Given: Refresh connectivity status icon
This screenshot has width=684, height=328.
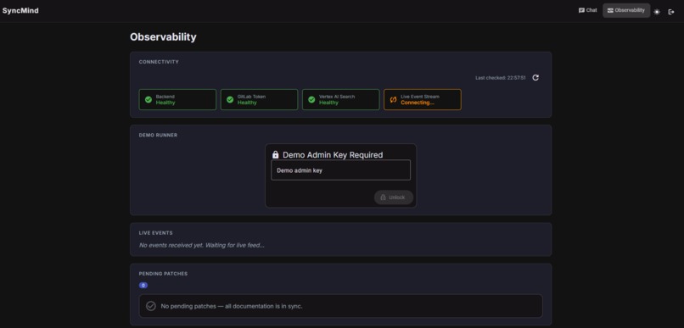Looking at the screenshot, I should [535, 77].
